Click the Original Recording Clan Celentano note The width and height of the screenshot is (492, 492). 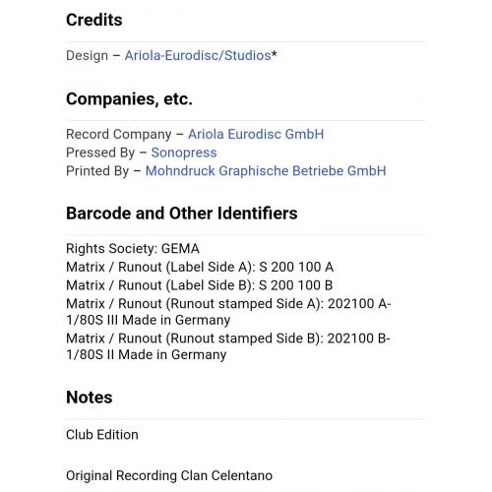pyautogui.click(x=169, y=475)
